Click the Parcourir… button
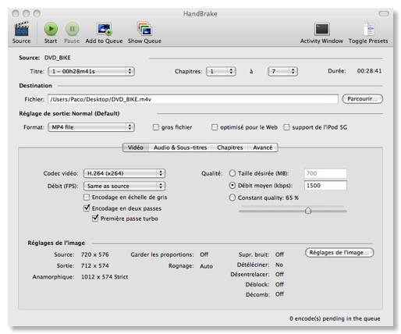This screenshot has width=401, height=334. 363,99
